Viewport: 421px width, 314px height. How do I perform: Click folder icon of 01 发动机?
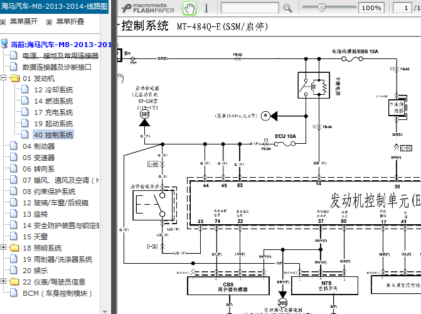coord(15,78)
